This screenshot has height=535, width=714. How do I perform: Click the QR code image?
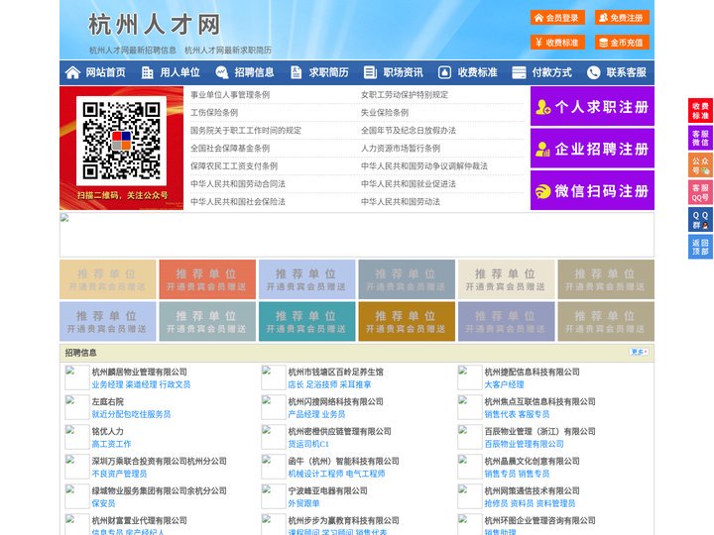pos(121,141)
